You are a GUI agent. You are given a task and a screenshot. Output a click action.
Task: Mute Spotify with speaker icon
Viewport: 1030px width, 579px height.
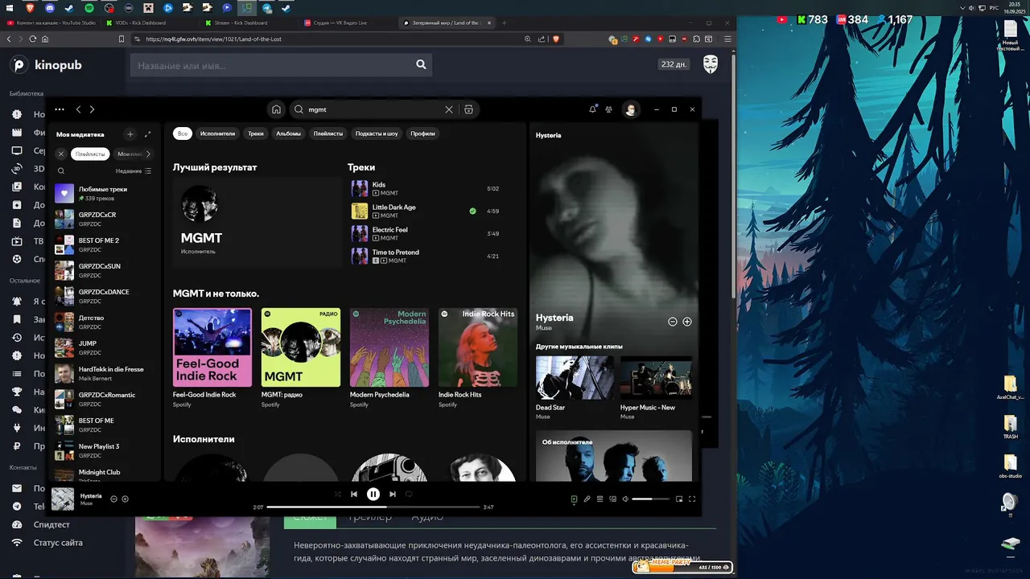[625, 499]
